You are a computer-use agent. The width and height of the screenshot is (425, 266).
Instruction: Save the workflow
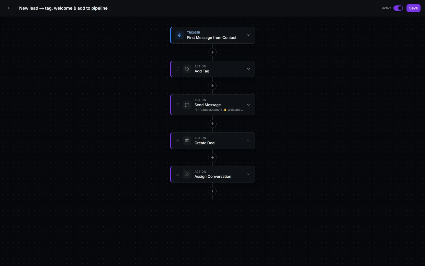point(413,8)
